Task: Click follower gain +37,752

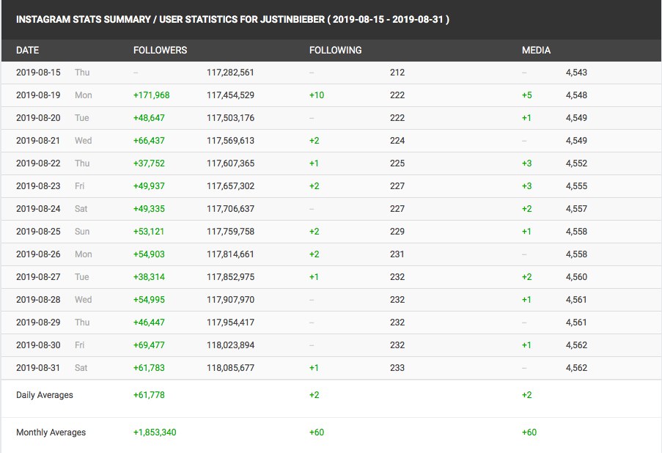Action: click(x=149, y=163)
